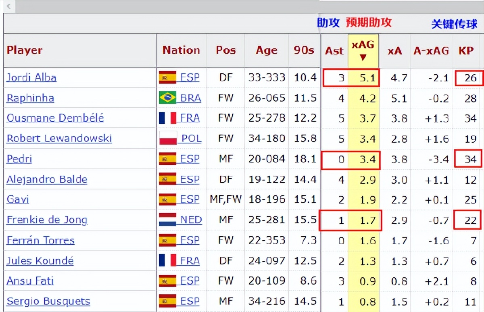This screenshot has width=484, height=312.
Task: Click the scroll-left arrow at top-left corner
Action: pos(8,6)
